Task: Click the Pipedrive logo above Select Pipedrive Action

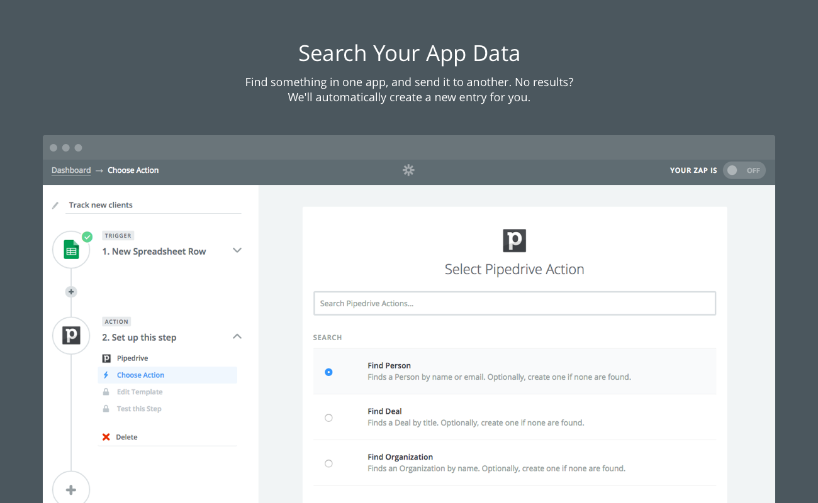Action: pyautogui.click(x=514, y=241)
